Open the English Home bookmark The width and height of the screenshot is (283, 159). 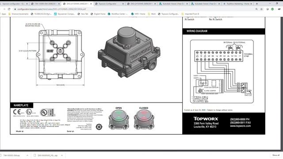tap(98, 14)
